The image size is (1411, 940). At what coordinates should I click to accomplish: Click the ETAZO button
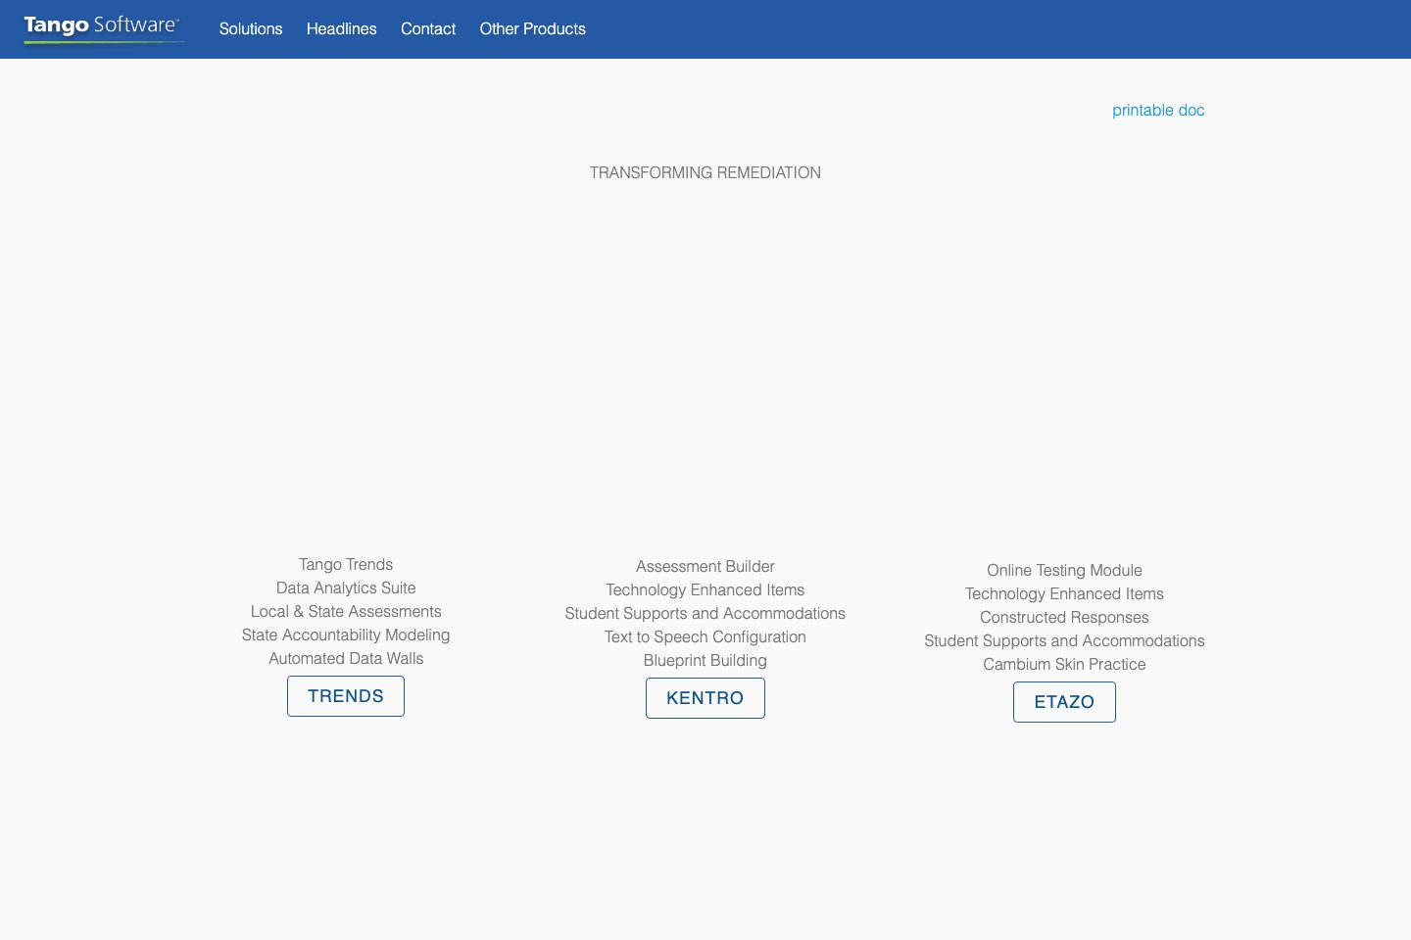[x=1064, y=702]
